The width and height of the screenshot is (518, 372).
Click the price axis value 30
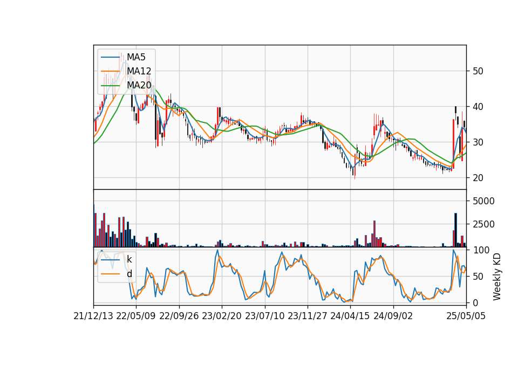[x=478, y=142]
